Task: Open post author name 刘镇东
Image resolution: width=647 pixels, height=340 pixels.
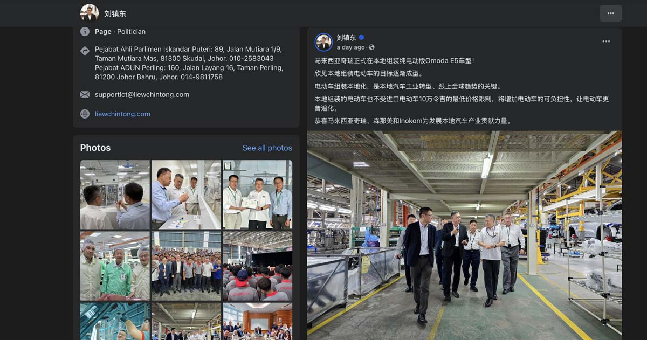Action: (346, 38)
